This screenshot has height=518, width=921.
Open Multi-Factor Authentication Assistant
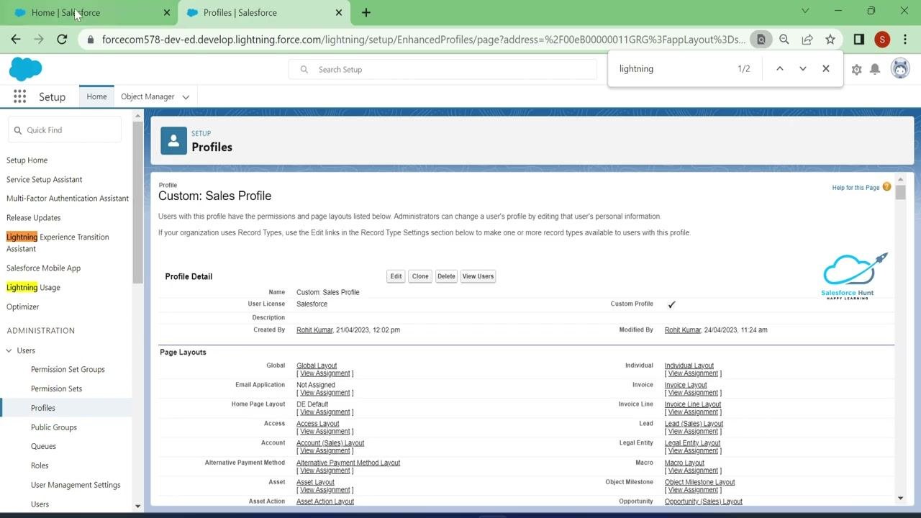[68, 199]
